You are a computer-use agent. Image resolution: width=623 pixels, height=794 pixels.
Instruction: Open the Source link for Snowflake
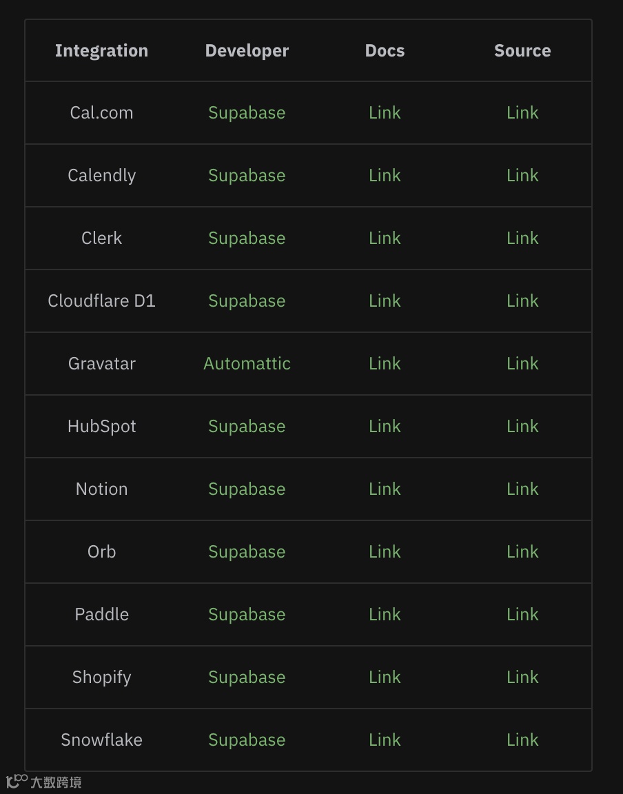click(522, 740)
